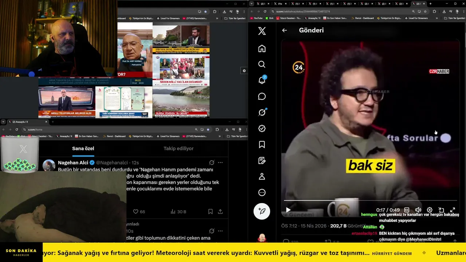The height and width of the screenshot is (262, 466).
Task: Open Kick bookmark in the right window
Action: (x=269, y=18)
